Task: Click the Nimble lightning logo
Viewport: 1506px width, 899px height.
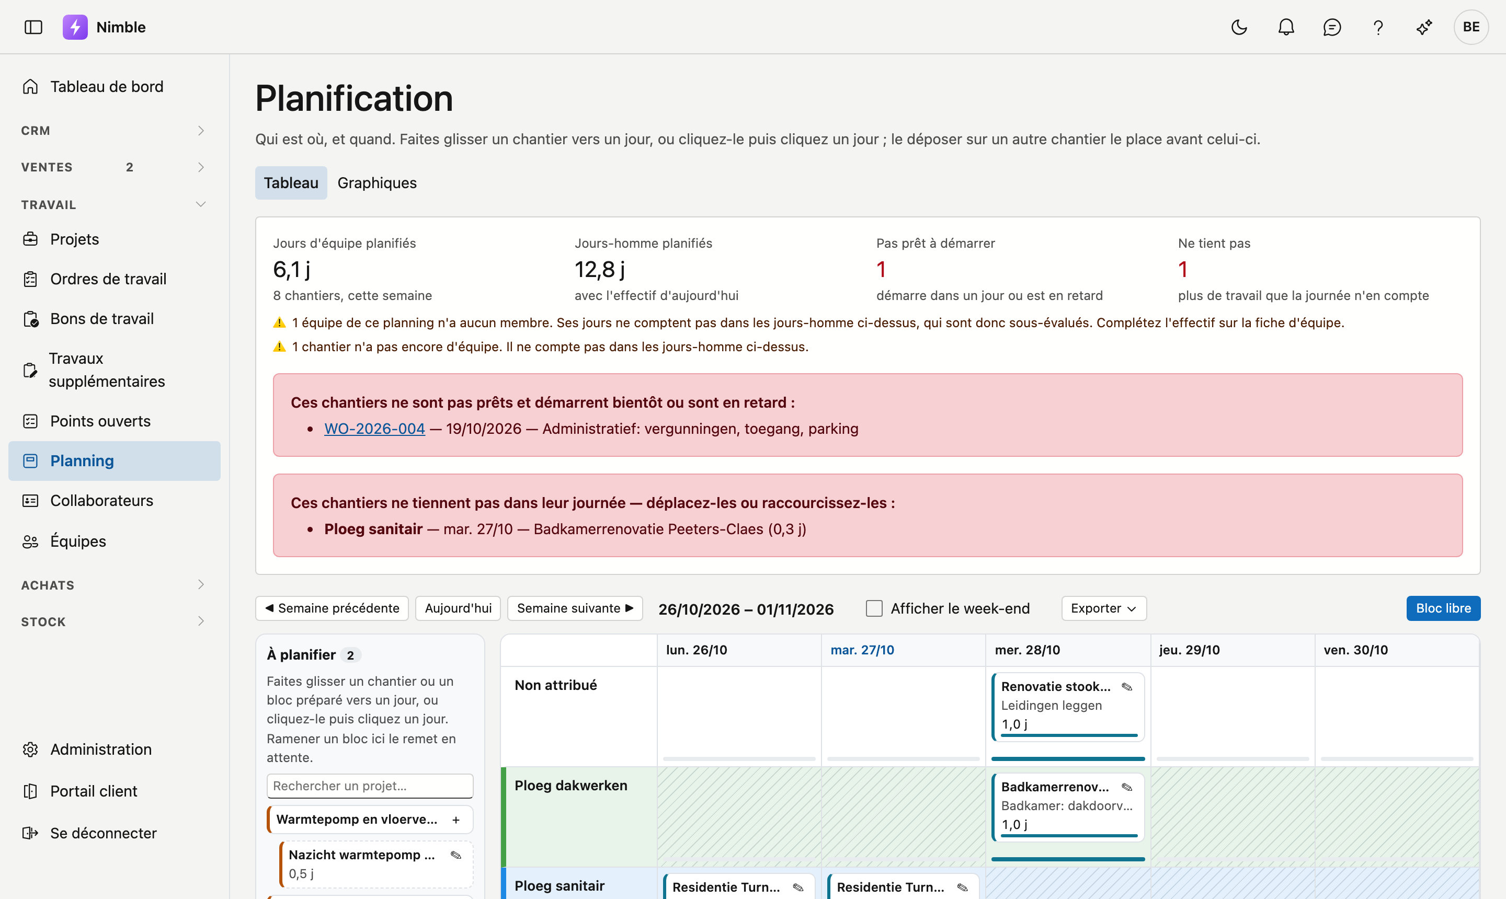Action: tap(75, 27)
